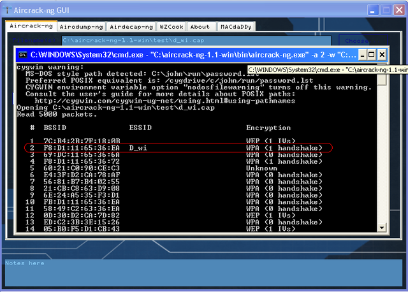The image size is (408, 292).
Task: Click BSSID 56:81:B7:B4:02:55 in row 7
Action: 82,182
